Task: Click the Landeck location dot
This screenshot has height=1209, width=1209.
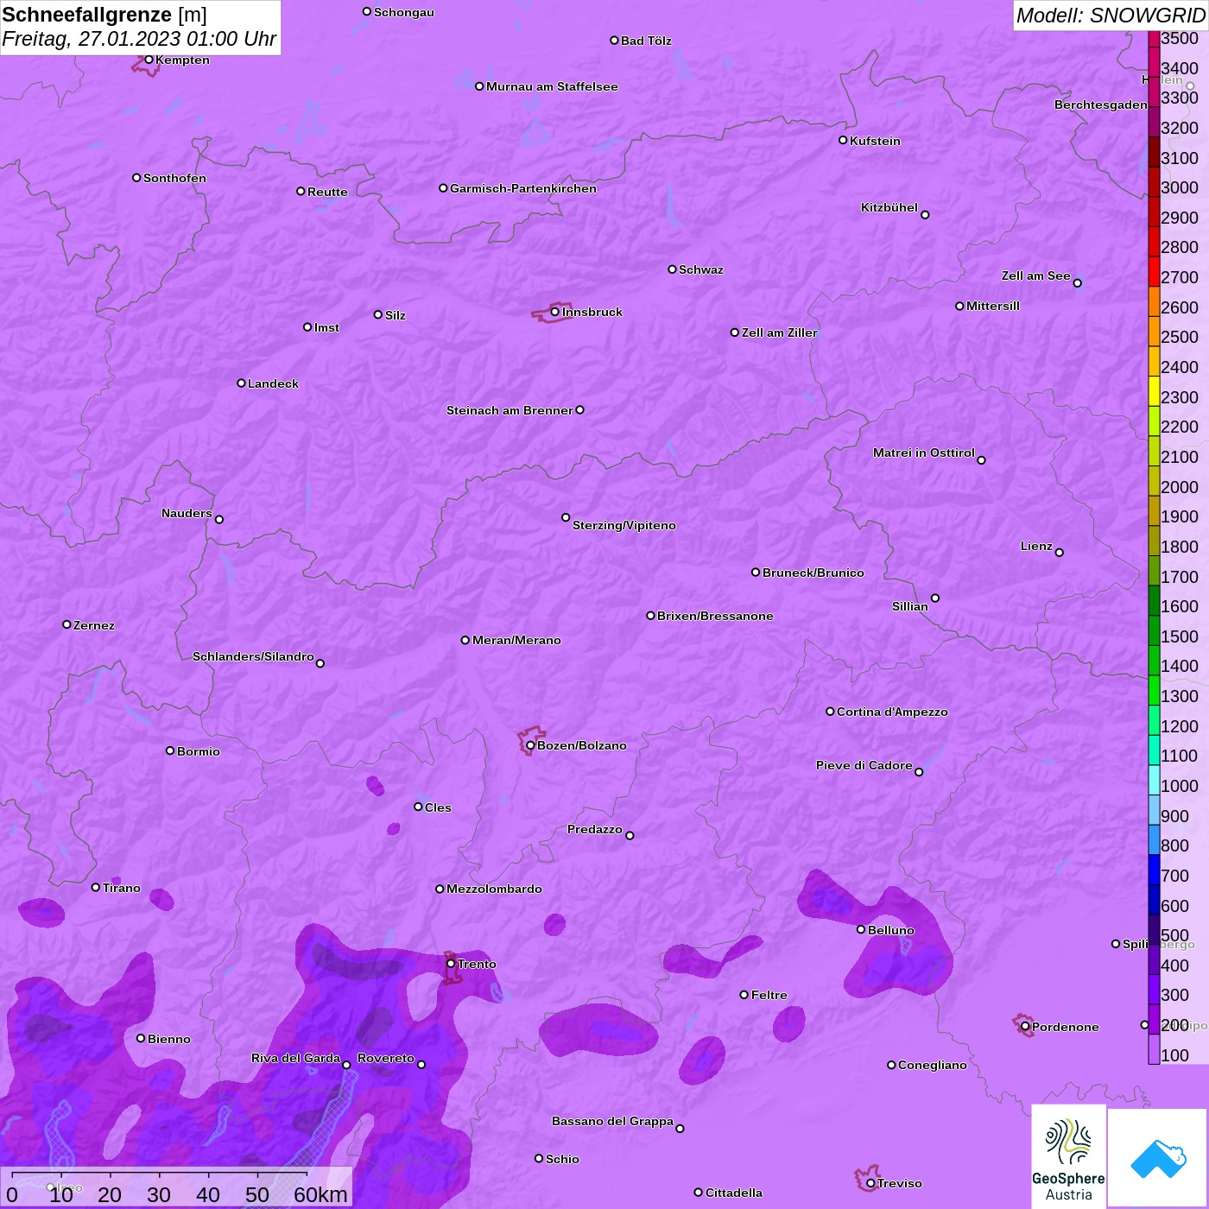Action: [x=241, y=383]
